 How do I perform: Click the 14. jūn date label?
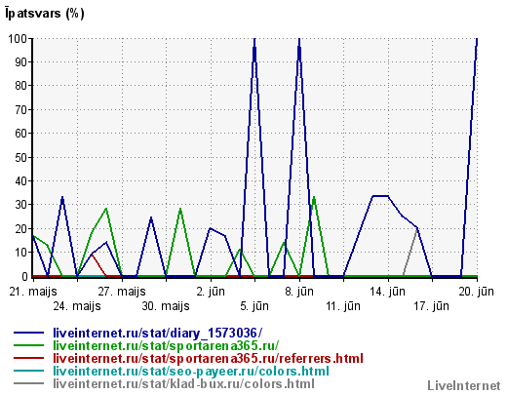tap(387, 292)
